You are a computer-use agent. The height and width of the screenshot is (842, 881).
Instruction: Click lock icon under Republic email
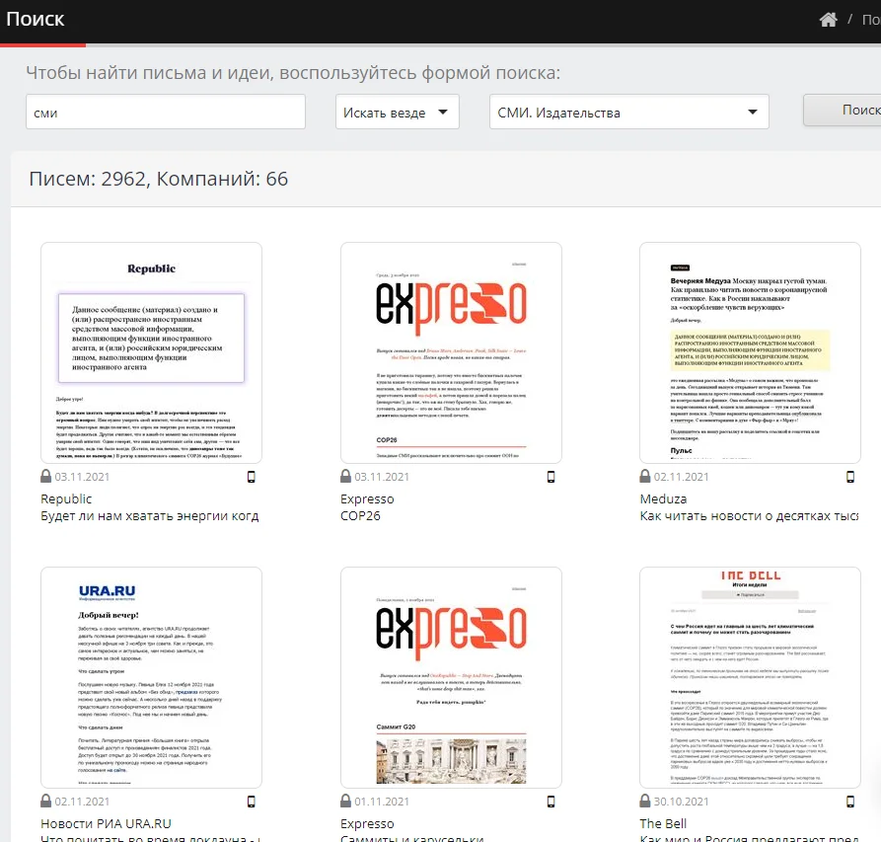[x=46, y=477]
